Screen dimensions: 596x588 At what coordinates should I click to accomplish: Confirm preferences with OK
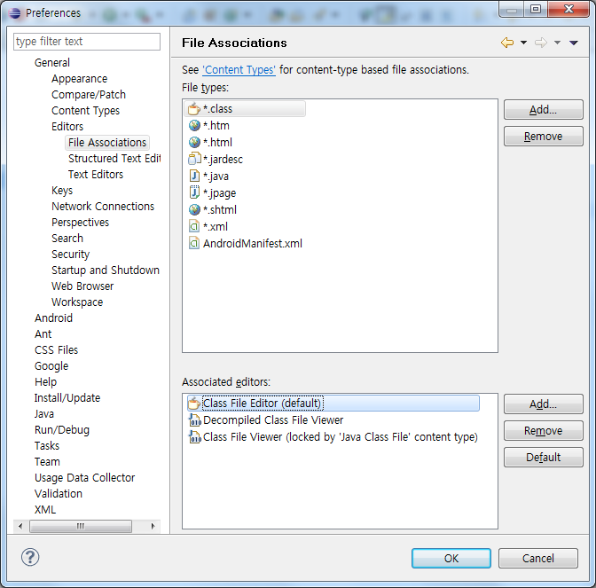[451, 559]
